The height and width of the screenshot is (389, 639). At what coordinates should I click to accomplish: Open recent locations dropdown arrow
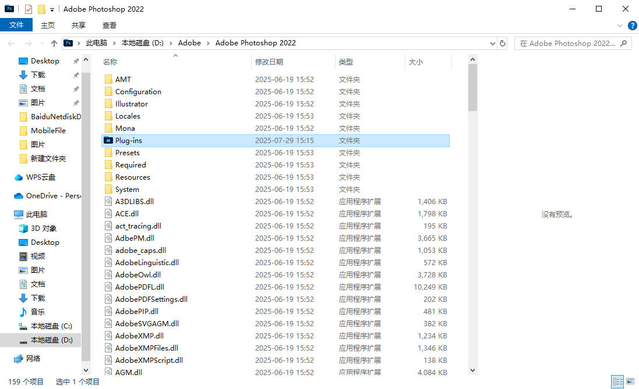pyautogui.click(x=42, y=44)
